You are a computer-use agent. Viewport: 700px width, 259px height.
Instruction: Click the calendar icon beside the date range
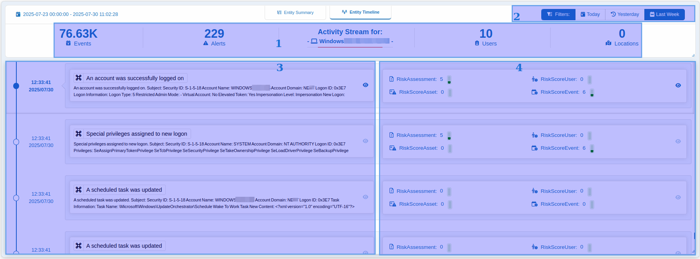click(x=18, y=14)
